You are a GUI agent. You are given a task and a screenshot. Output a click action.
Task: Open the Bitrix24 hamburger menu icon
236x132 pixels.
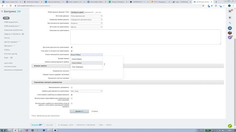tap(2, 11)
